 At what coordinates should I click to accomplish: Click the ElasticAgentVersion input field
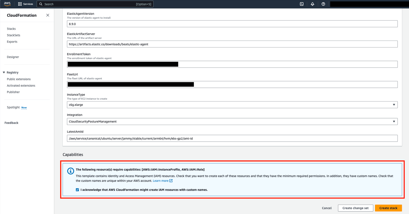pos(232,24)
